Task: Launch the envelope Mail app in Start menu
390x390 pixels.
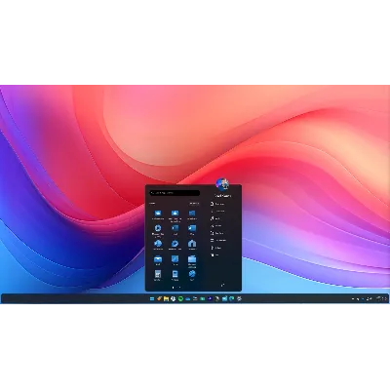Action: click(158, 259)
